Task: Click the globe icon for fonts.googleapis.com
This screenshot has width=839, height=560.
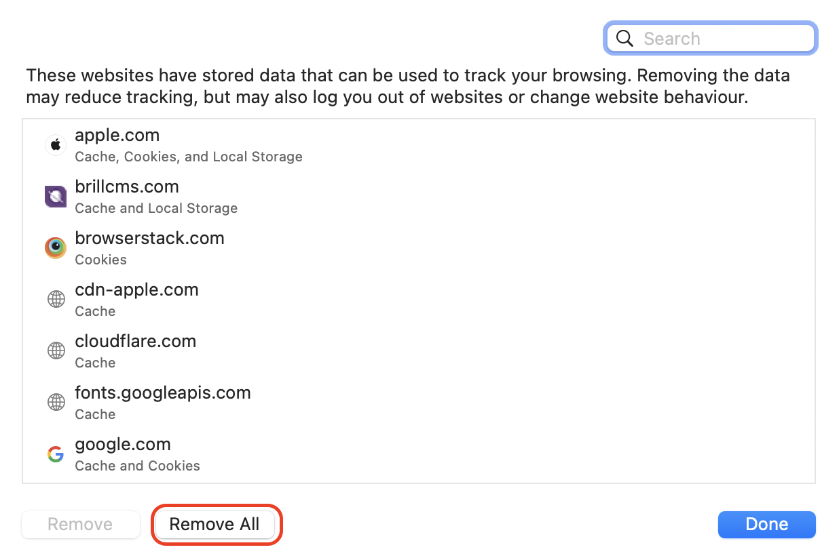Action: pyautogui.click(x=56, y=402)
